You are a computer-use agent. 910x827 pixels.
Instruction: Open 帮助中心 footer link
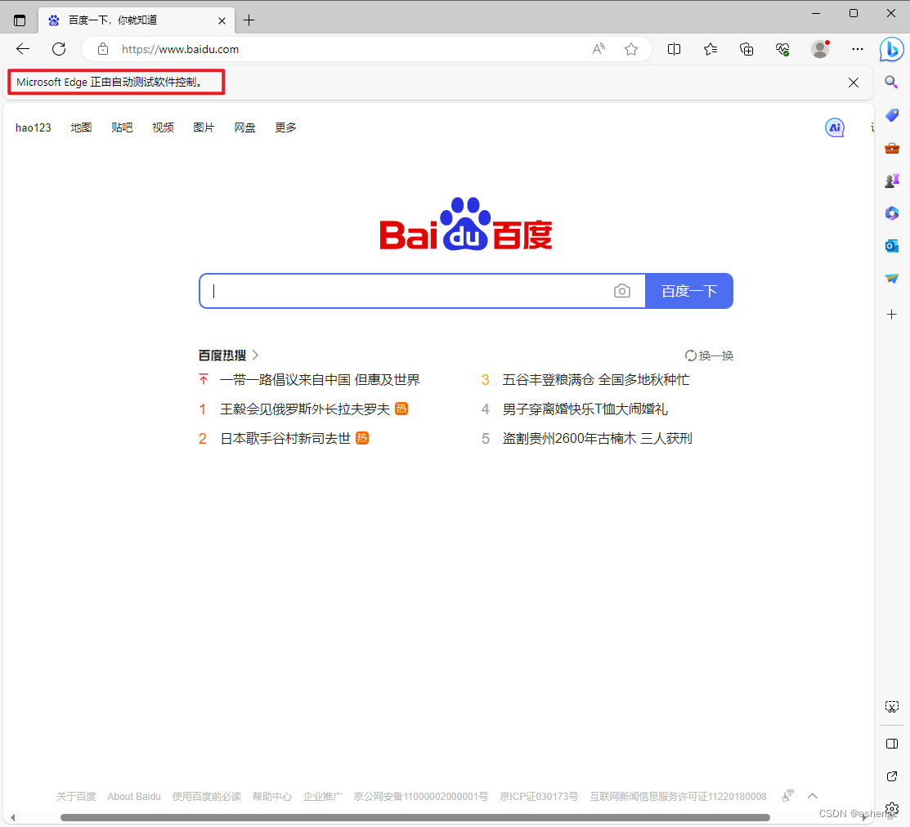[x=272, y=796]
